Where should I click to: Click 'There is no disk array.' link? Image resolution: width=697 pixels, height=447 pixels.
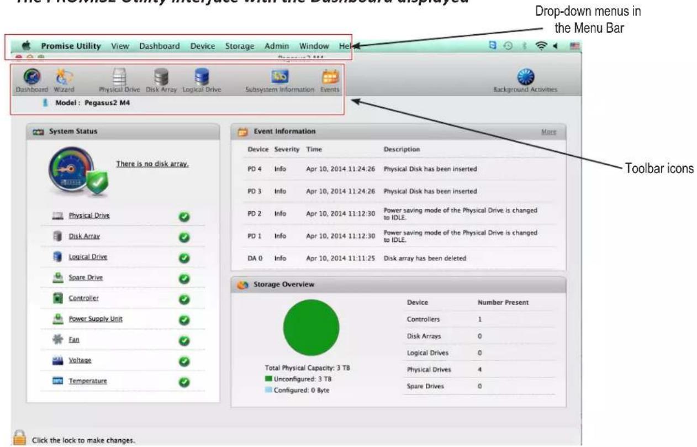(x=152, y=164)
